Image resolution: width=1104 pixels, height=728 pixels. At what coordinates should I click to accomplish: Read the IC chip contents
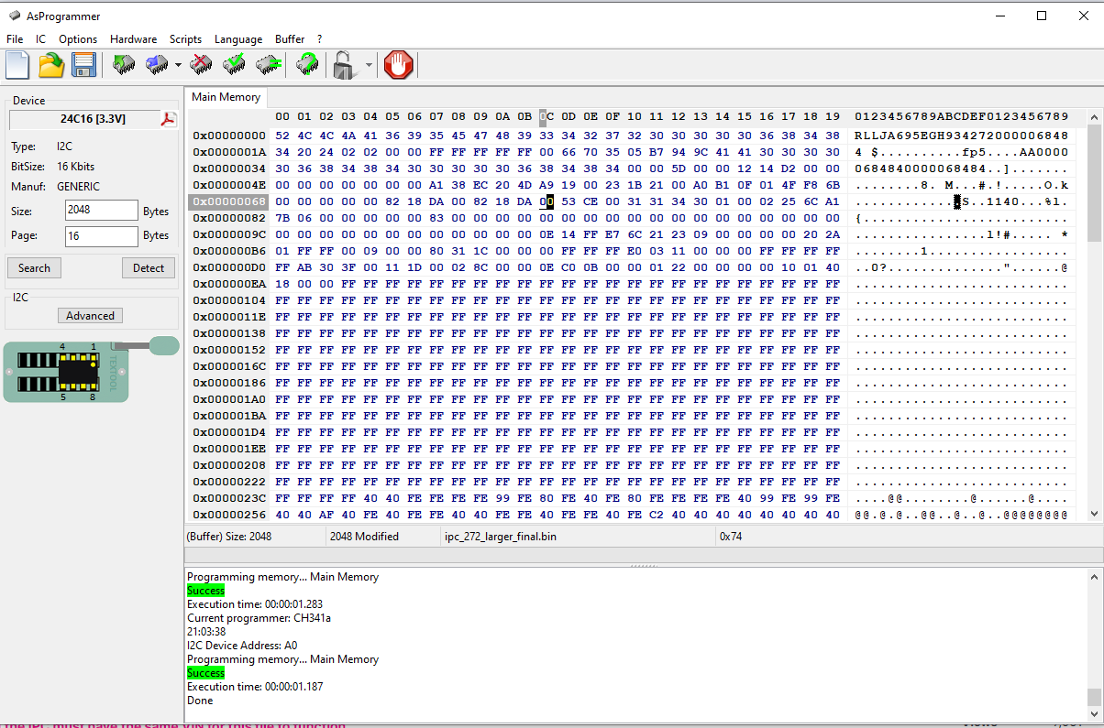(124, 65)
